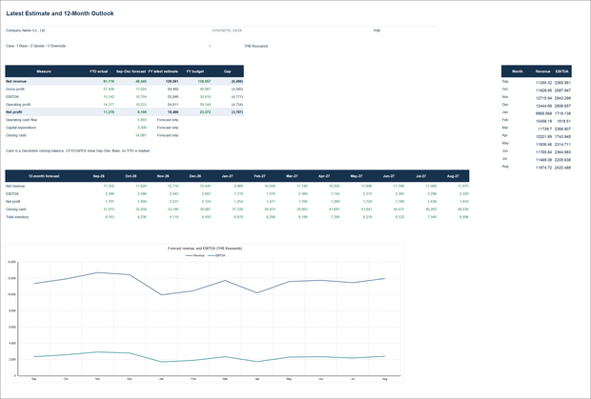This screenshot has width=591, height=399.
Task: Click the 'Jan-27' column header
Action: point(227,176)
